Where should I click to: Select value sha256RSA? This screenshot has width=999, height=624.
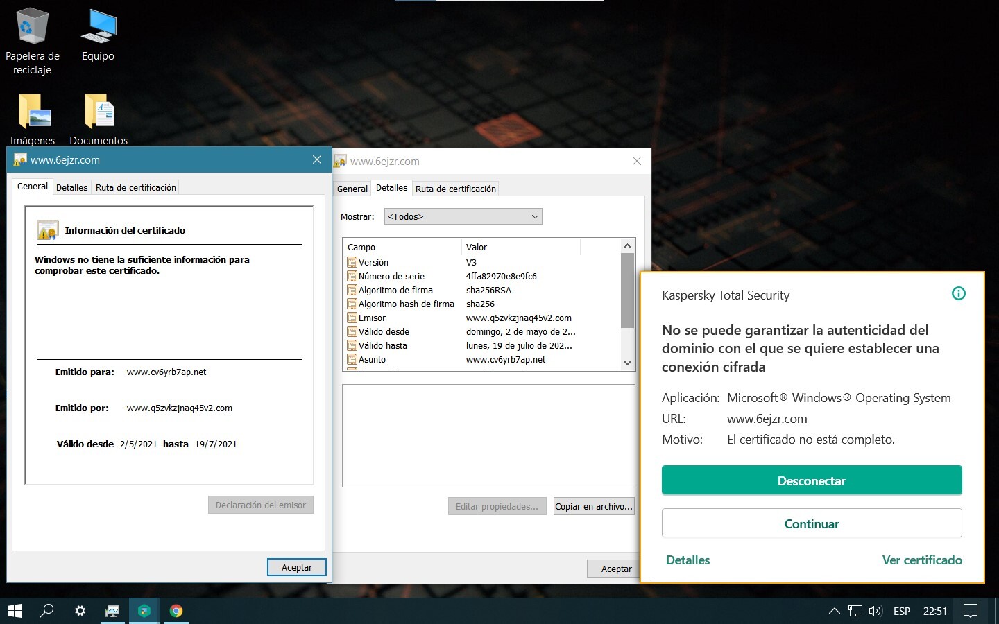[488, 290]
